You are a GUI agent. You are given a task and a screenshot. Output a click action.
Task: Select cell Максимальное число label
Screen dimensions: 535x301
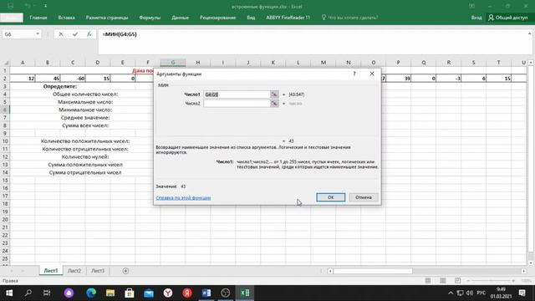(85, 102)
